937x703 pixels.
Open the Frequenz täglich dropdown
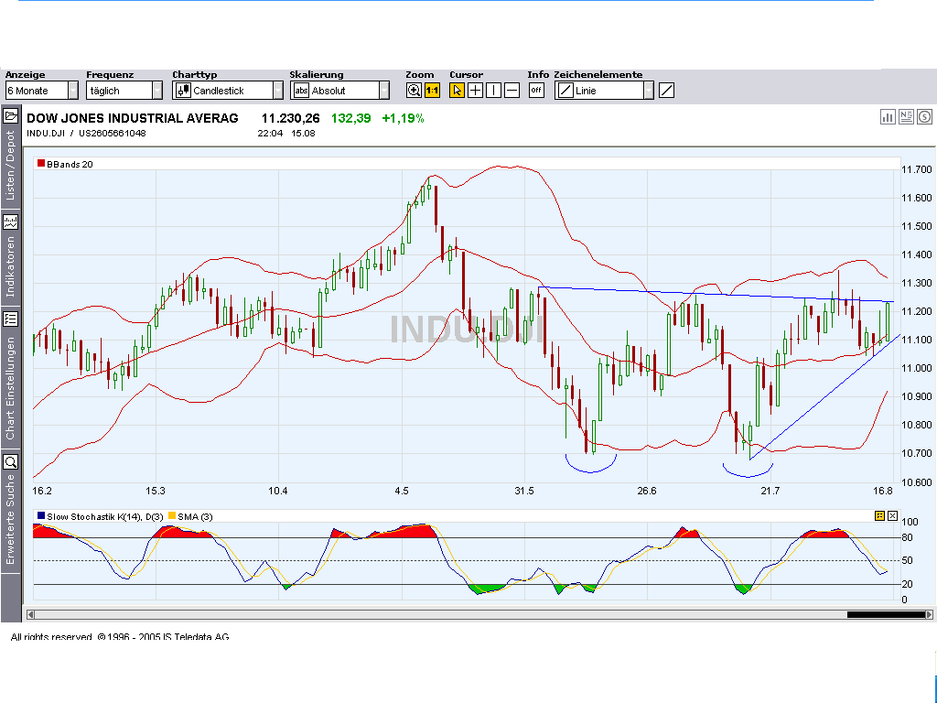pos(156,90)
